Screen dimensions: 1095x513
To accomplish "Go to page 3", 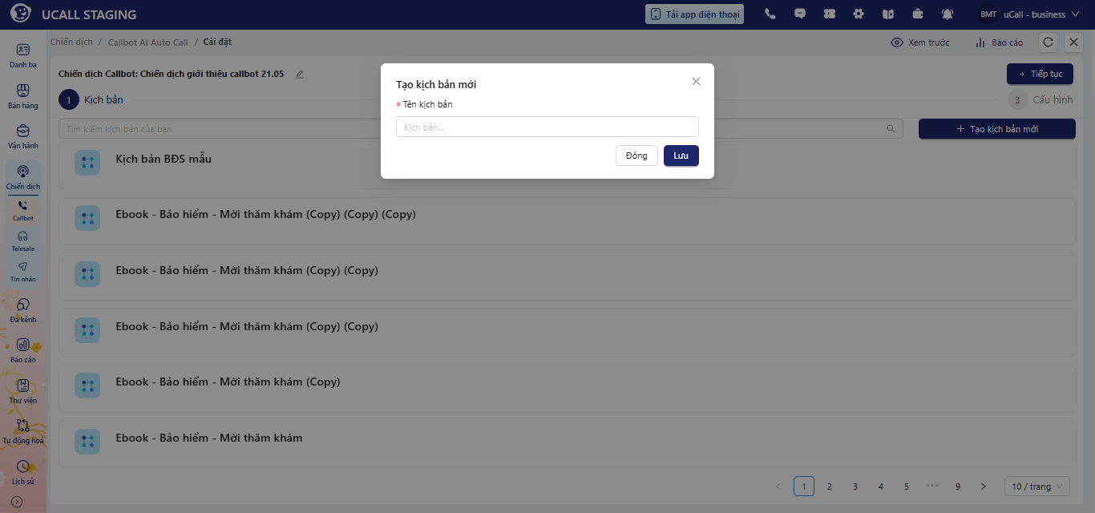I will 855,487.
